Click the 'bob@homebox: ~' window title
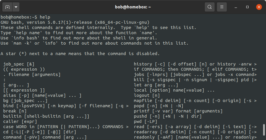266x140 pixels. 133,7
